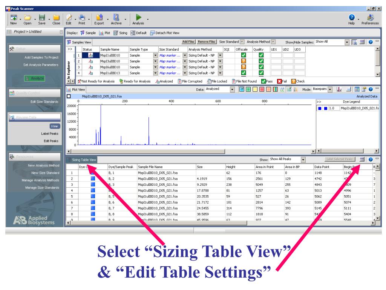
Task: Click Set Analysis Parameters link
Action: click(x=41, y=65)
